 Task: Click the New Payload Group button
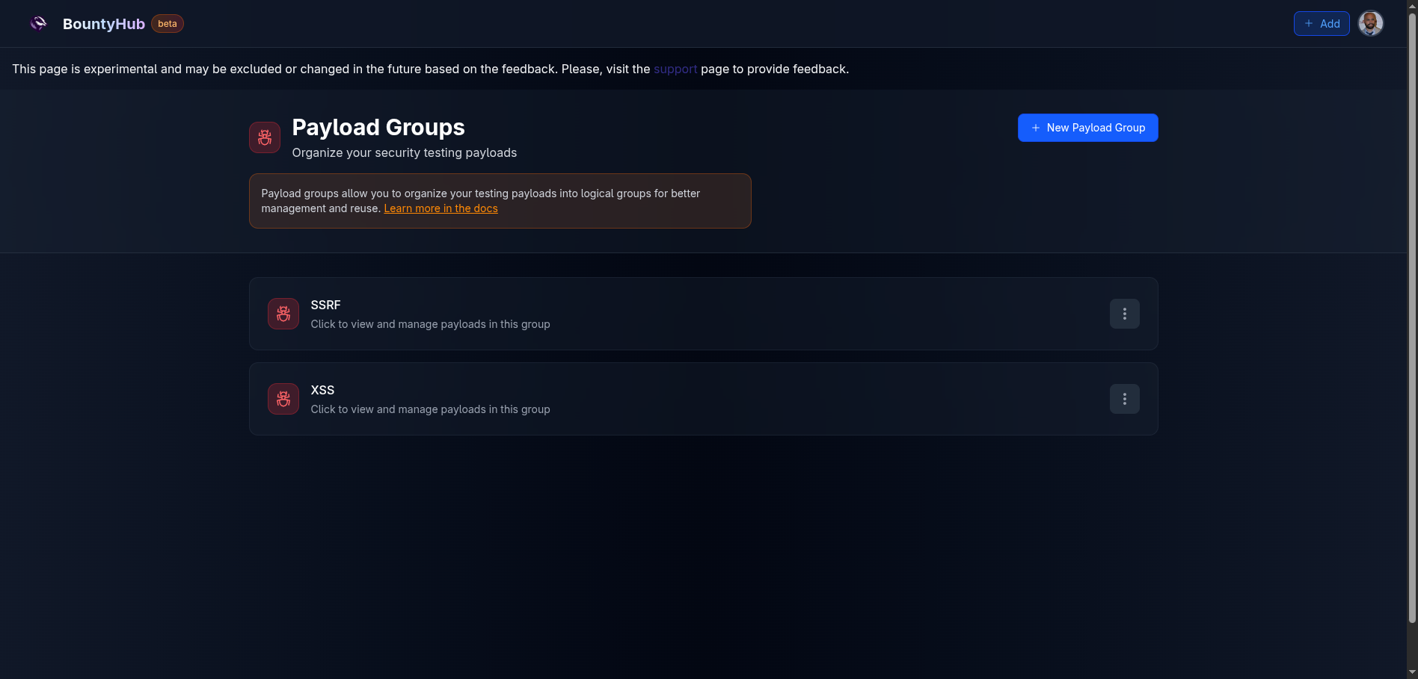tap(1087, 128)
